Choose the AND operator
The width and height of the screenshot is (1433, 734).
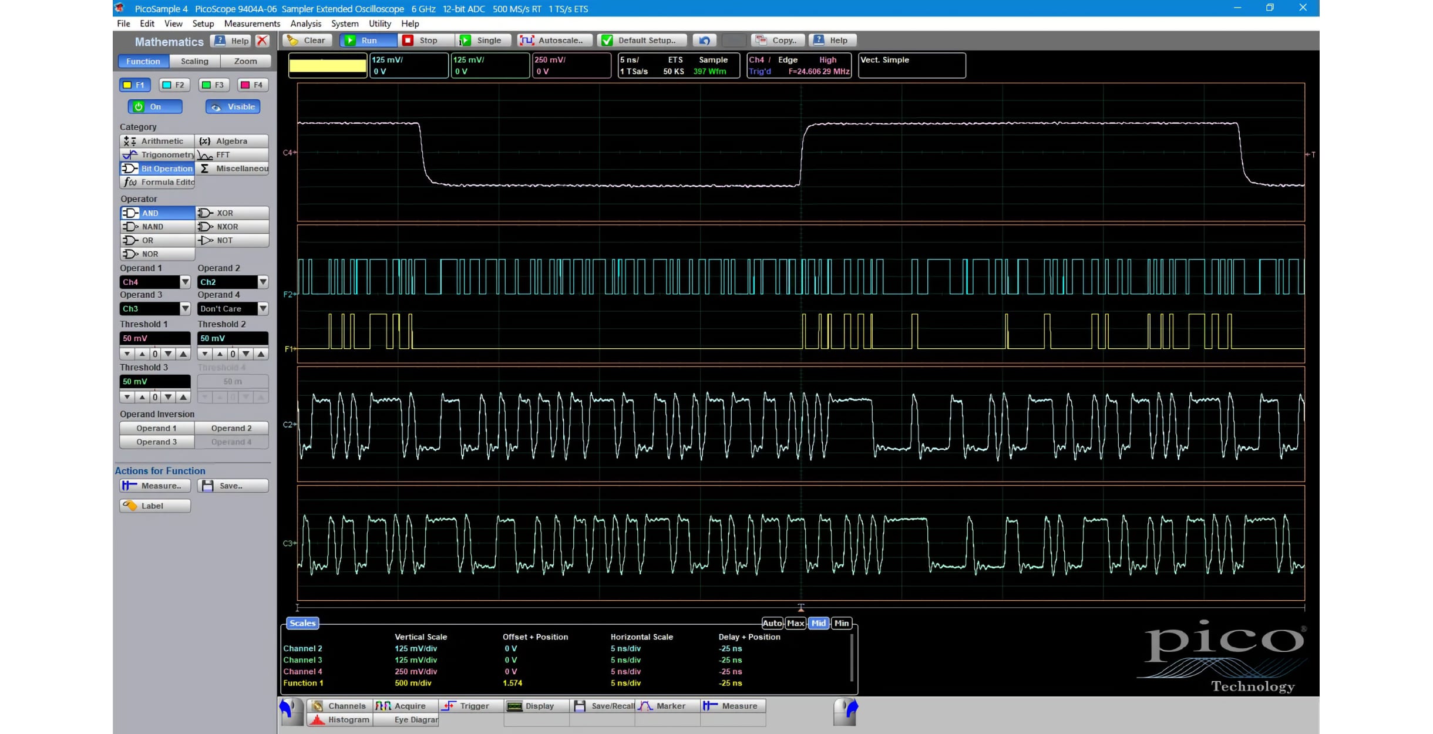[x=157, y=213]
